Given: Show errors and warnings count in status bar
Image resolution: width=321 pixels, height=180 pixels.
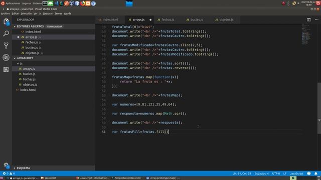Looking at the screenshot, I should point(9,173).
